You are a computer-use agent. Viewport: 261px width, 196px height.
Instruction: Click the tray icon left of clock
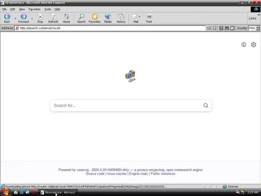click(243, 192)
